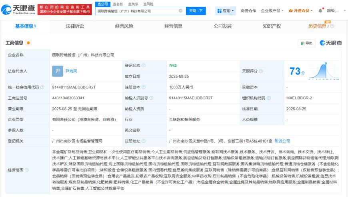The image size is (348, 197).
Task: Select the 基本信息 tab
Action: [26, 26]
